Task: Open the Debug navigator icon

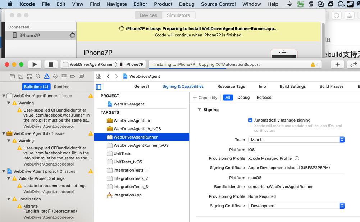Action: 64,76
